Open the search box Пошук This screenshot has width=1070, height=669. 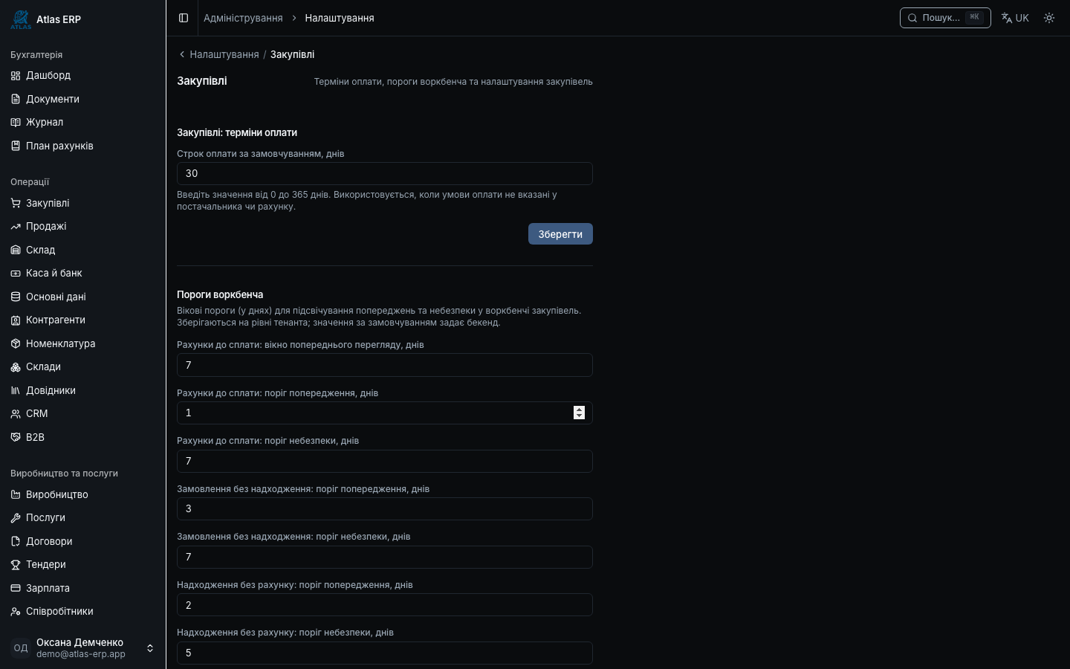click(945, 18)
